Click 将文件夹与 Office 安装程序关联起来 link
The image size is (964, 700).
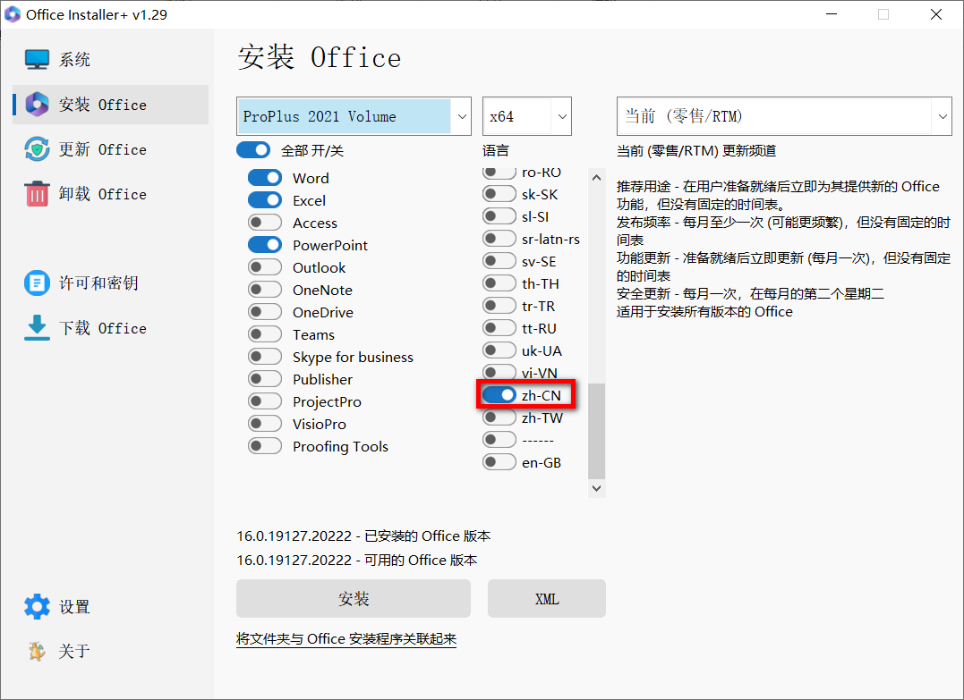346,638
